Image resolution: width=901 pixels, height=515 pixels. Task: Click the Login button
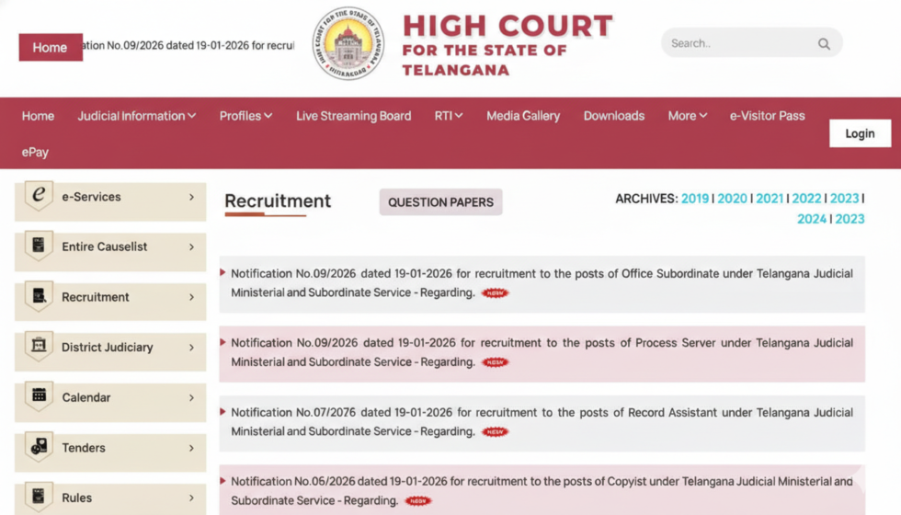coord(861,133)
